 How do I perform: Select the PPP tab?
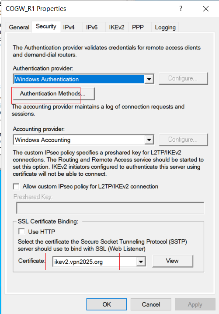[x=138, y=27]
